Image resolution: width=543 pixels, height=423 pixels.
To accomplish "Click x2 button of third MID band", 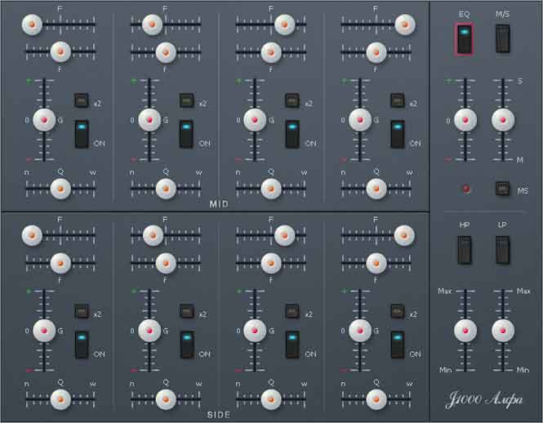I will 292,100.
